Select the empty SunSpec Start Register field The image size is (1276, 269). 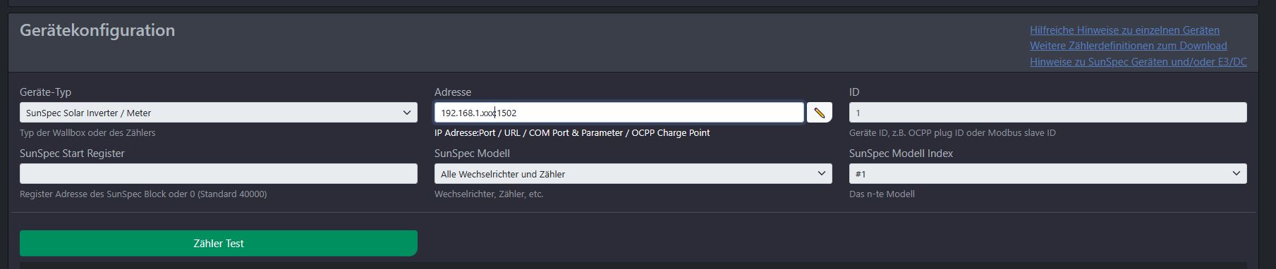219,174
